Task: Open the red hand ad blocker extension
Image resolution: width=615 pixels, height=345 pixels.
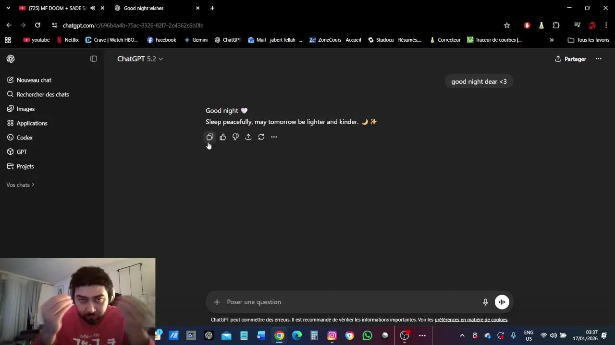Action: pos(527,25)
